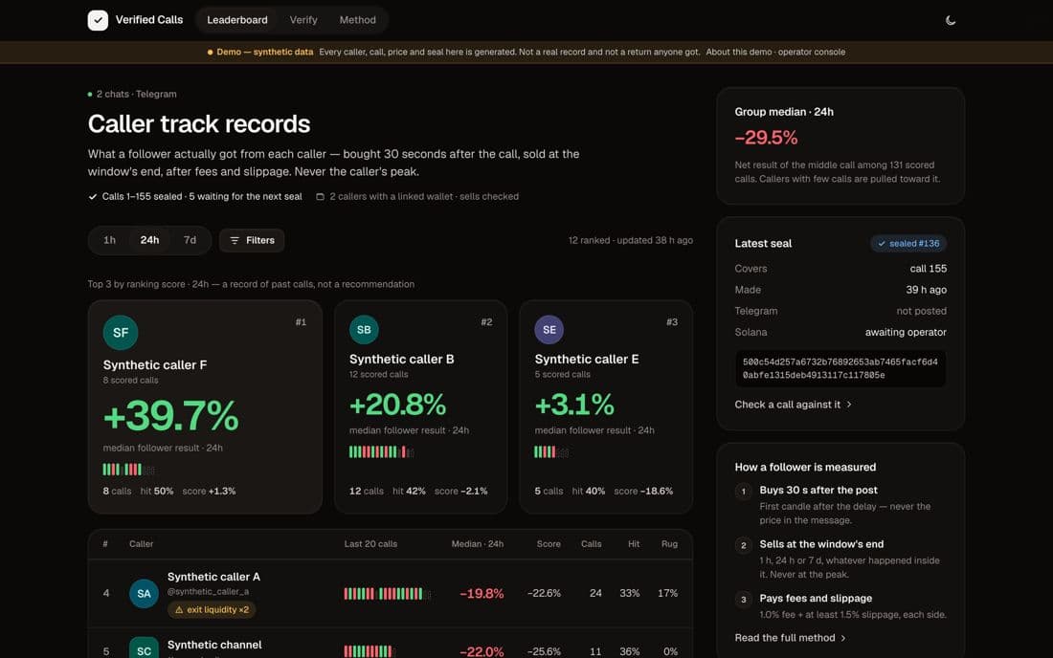Click last 20 calls bars for caller A

pos(388,594)
